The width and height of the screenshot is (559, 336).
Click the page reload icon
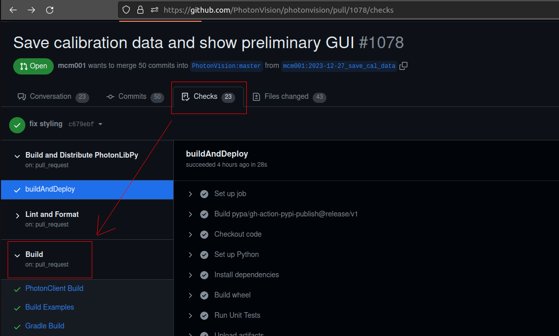point(50,10)
